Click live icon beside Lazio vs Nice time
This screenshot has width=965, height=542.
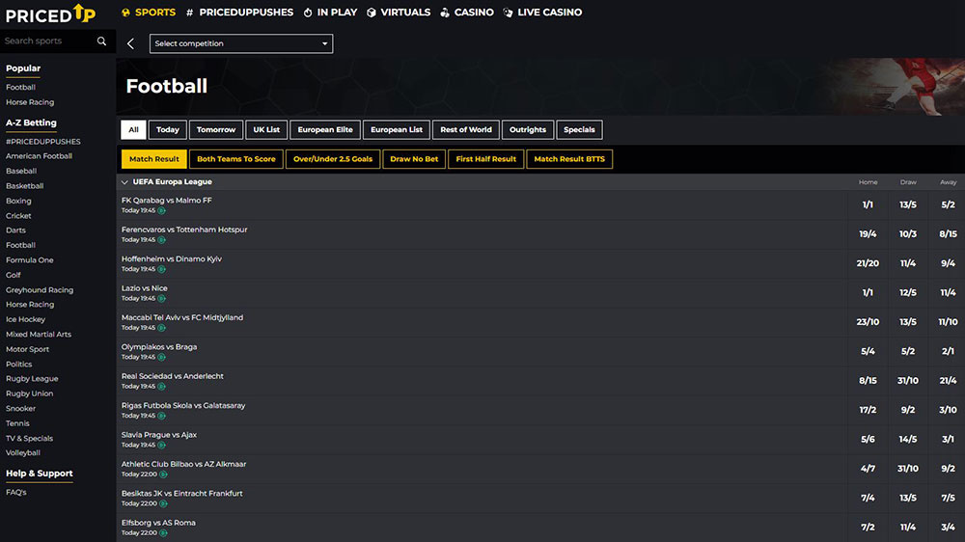[161, 298]
